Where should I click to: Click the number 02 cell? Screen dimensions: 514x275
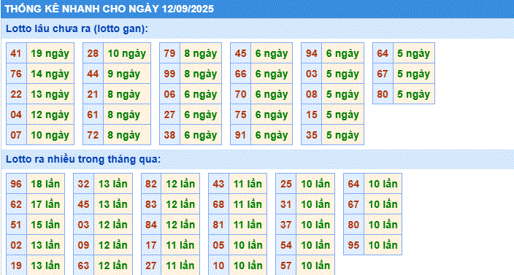16,245
